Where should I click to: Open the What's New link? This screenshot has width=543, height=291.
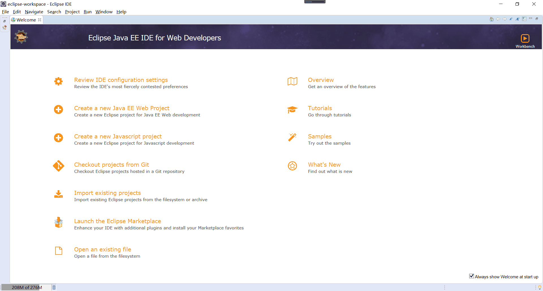pos(324,165)
